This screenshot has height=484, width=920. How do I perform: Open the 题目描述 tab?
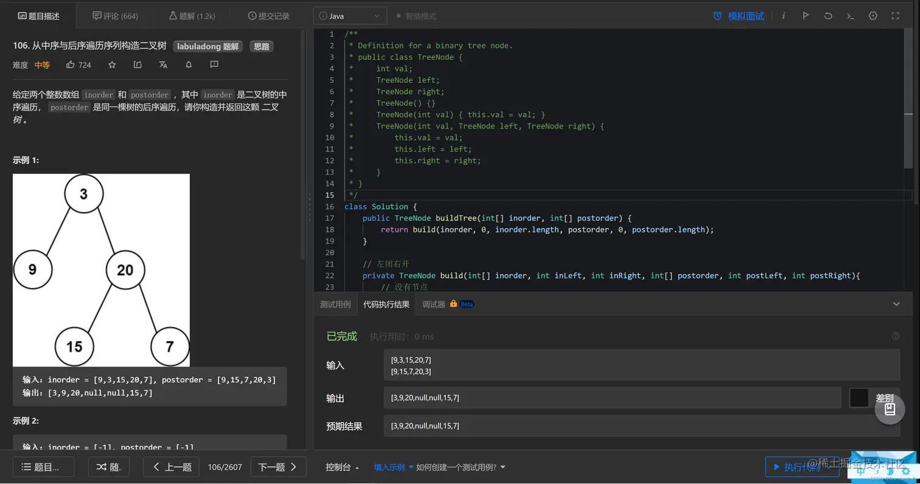point(38,16)
